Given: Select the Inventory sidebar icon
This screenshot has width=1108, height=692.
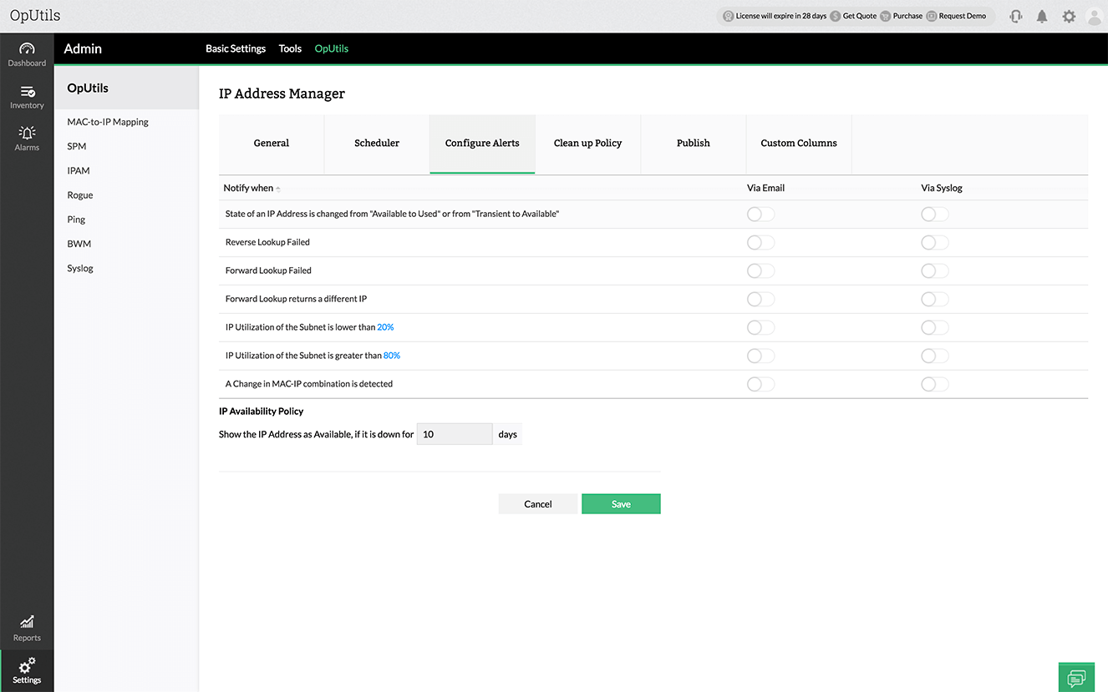Looking at the screenshot, I should [27, 95].
